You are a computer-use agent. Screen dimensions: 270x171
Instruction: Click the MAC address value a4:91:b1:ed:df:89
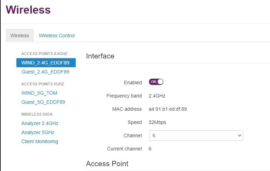[x=168, y=109]
